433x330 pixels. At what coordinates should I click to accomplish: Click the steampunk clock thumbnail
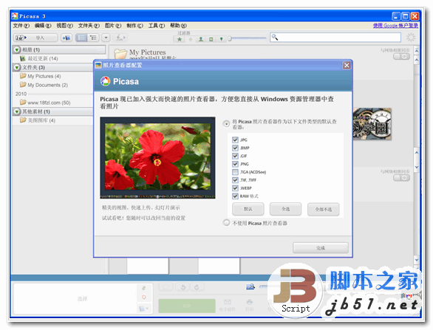[372, 124]
